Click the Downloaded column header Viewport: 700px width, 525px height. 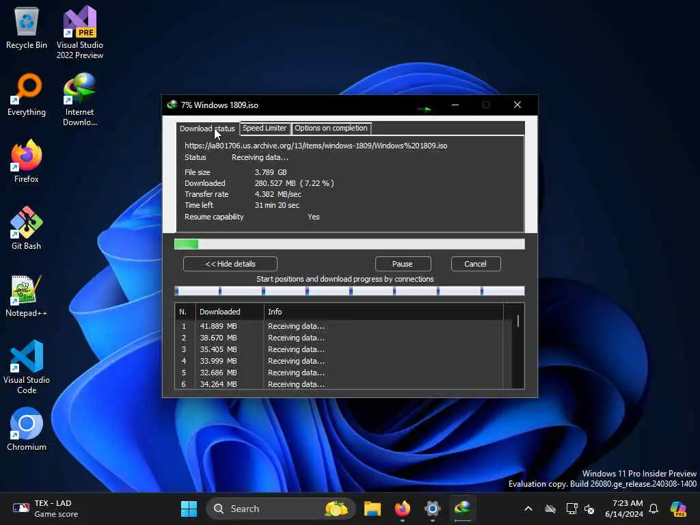(x=230, y=312)
